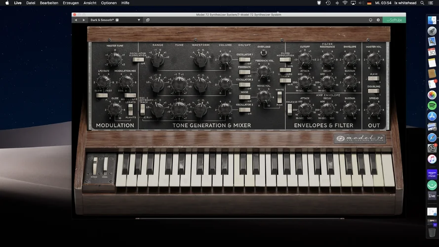Click the Filter Resonance knob
This screenshot has width=439, height=247.
[327, 59]
